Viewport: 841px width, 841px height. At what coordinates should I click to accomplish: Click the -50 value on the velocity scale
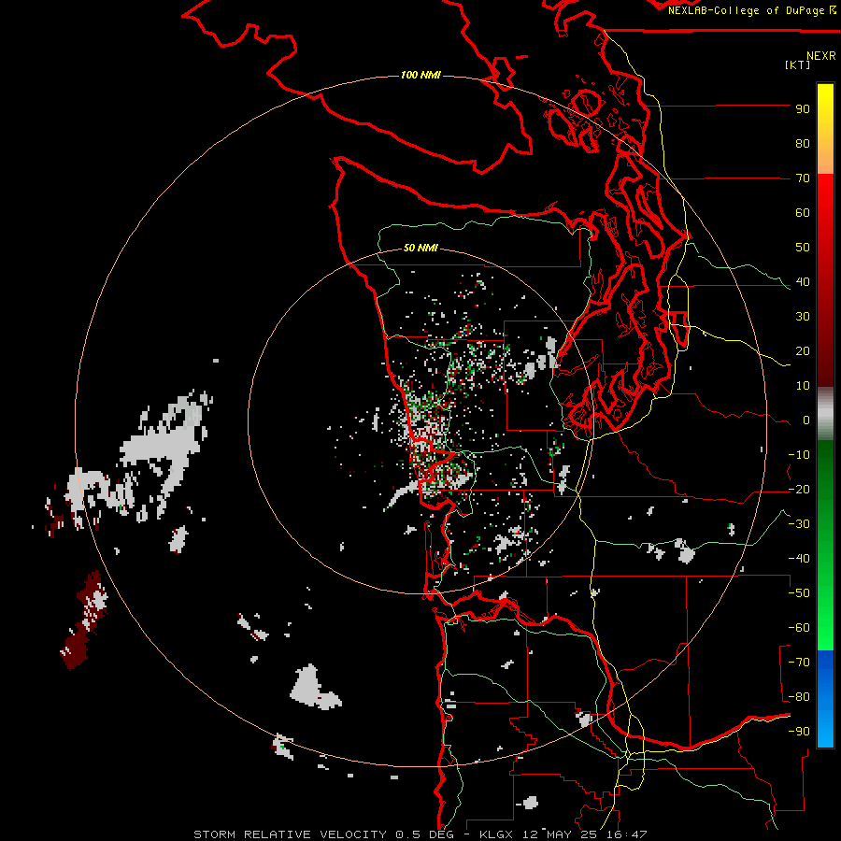pos(799,593)
